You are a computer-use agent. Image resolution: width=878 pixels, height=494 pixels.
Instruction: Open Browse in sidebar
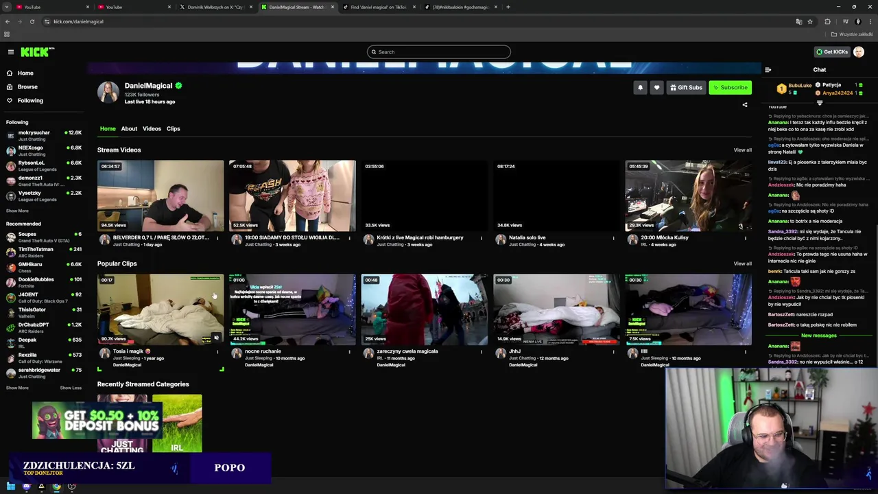pyautogui.click(x=27, y=87)
